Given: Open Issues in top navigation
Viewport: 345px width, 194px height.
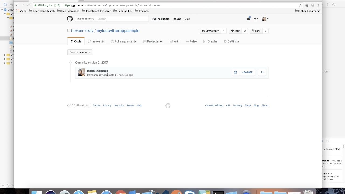Looking at the screenshot, I should tap(177, 19).
